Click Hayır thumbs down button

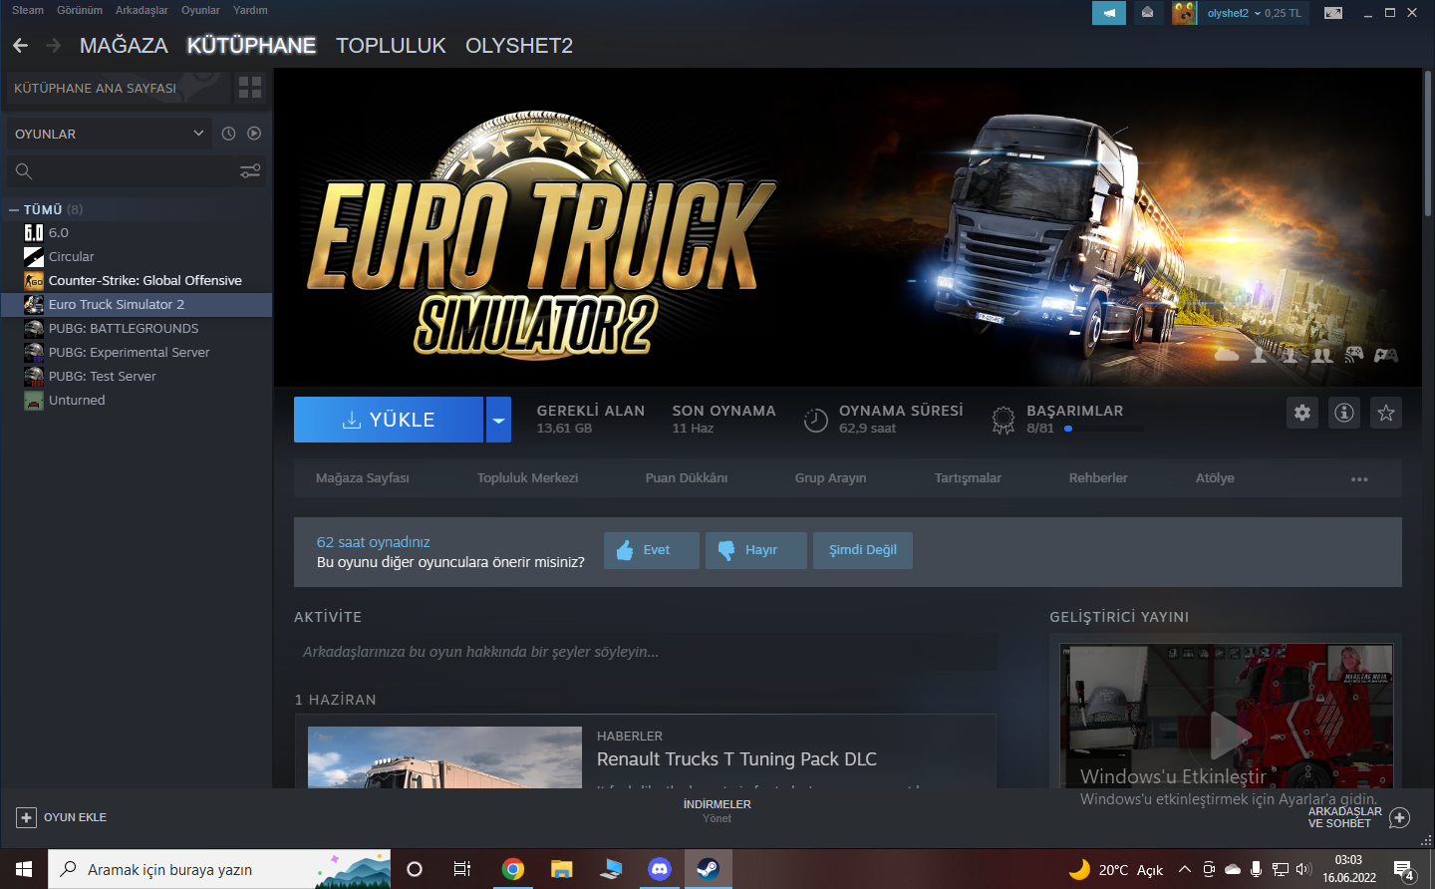pyautogui.click(x=756, y=550)
